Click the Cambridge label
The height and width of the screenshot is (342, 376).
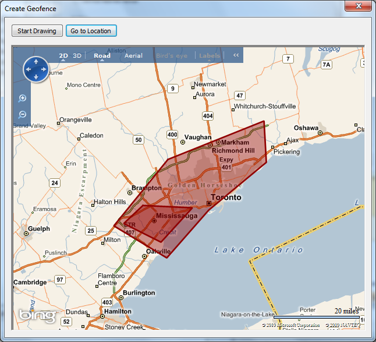click(x=30, y=282)
